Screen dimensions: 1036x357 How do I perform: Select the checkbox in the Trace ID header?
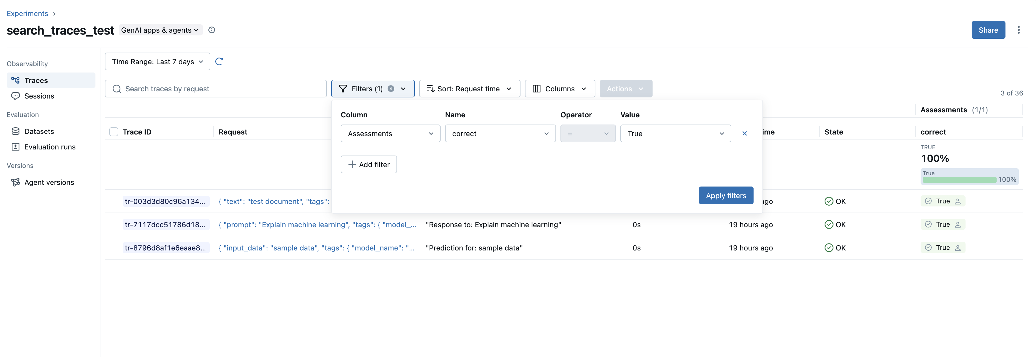[x=114, y=131]
